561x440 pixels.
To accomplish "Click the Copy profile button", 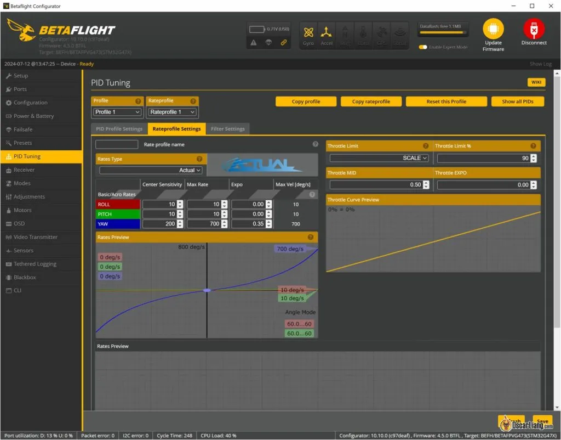I will (306, 101).
